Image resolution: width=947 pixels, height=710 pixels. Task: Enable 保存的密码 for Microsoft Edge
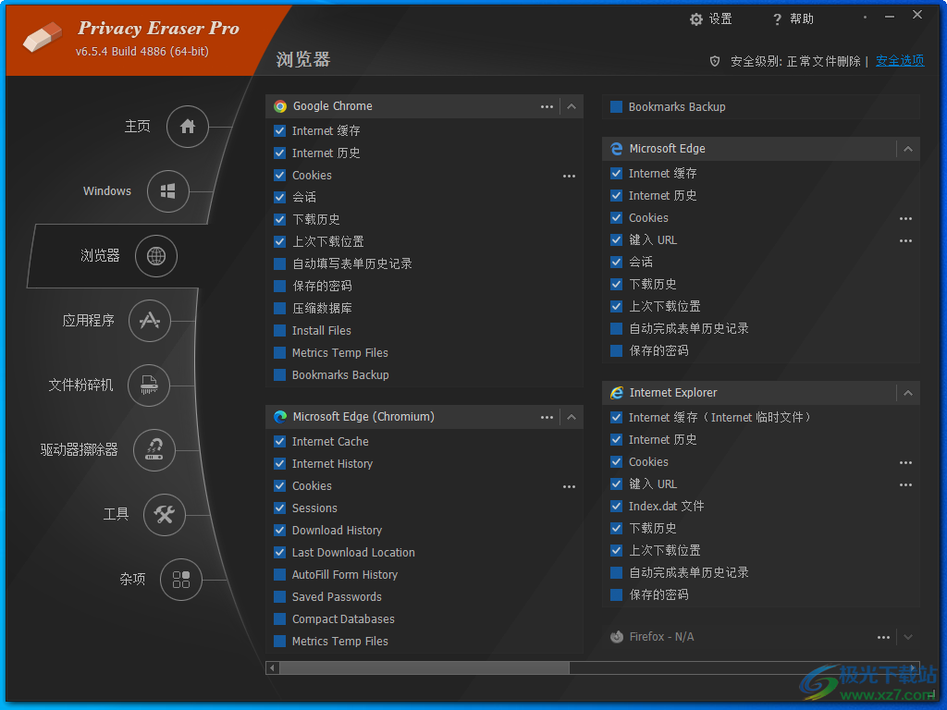(616, 350)
